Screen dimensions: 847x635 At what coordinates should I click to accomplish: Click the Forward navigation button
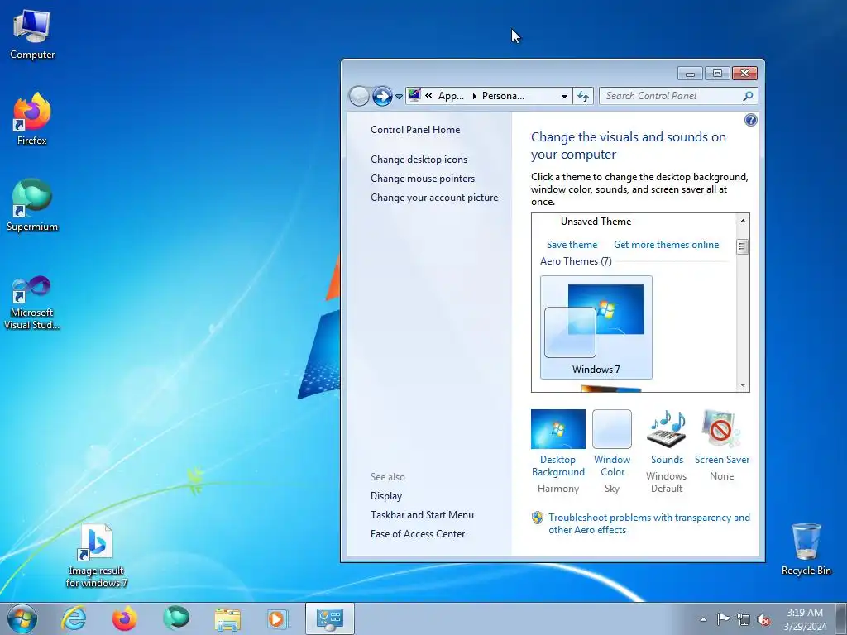pyautogui.click(x=382, y=96)
